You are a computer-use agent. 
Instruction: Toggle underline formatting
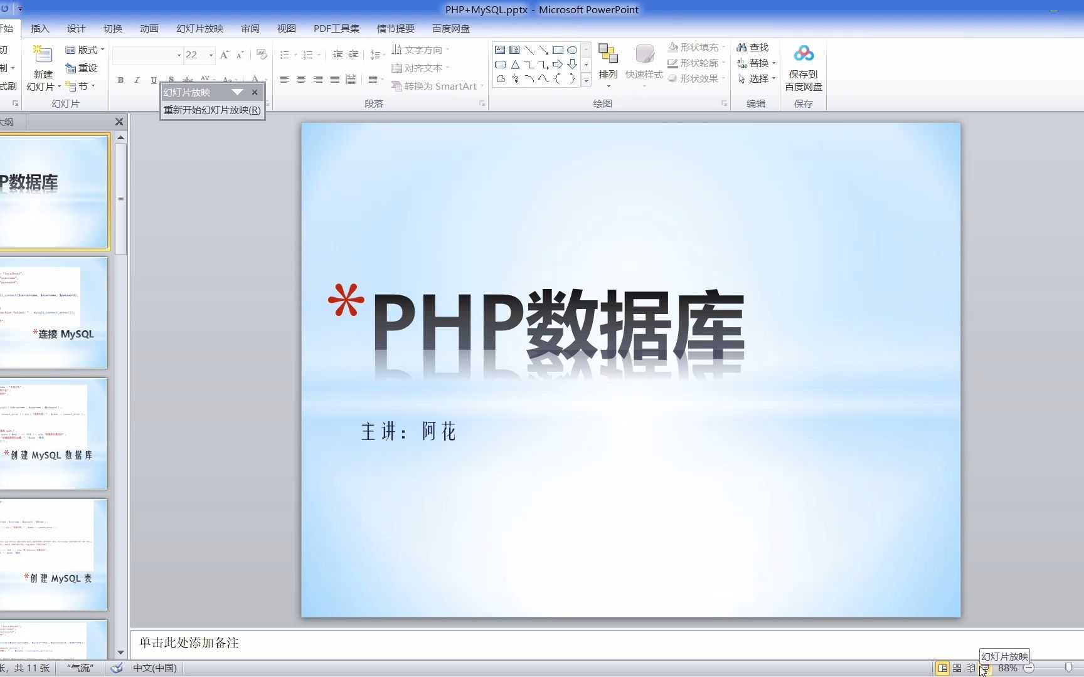[x=154, y=80]
